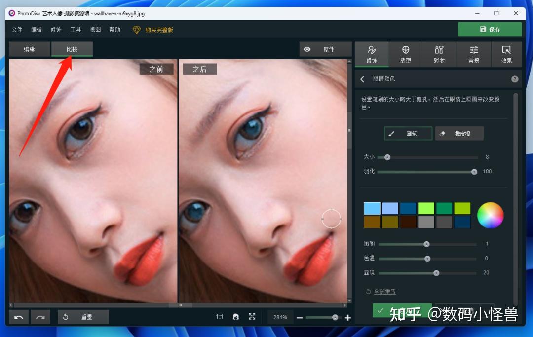
Task: Pick the yellow-green swatch
Action: point(462,208)
